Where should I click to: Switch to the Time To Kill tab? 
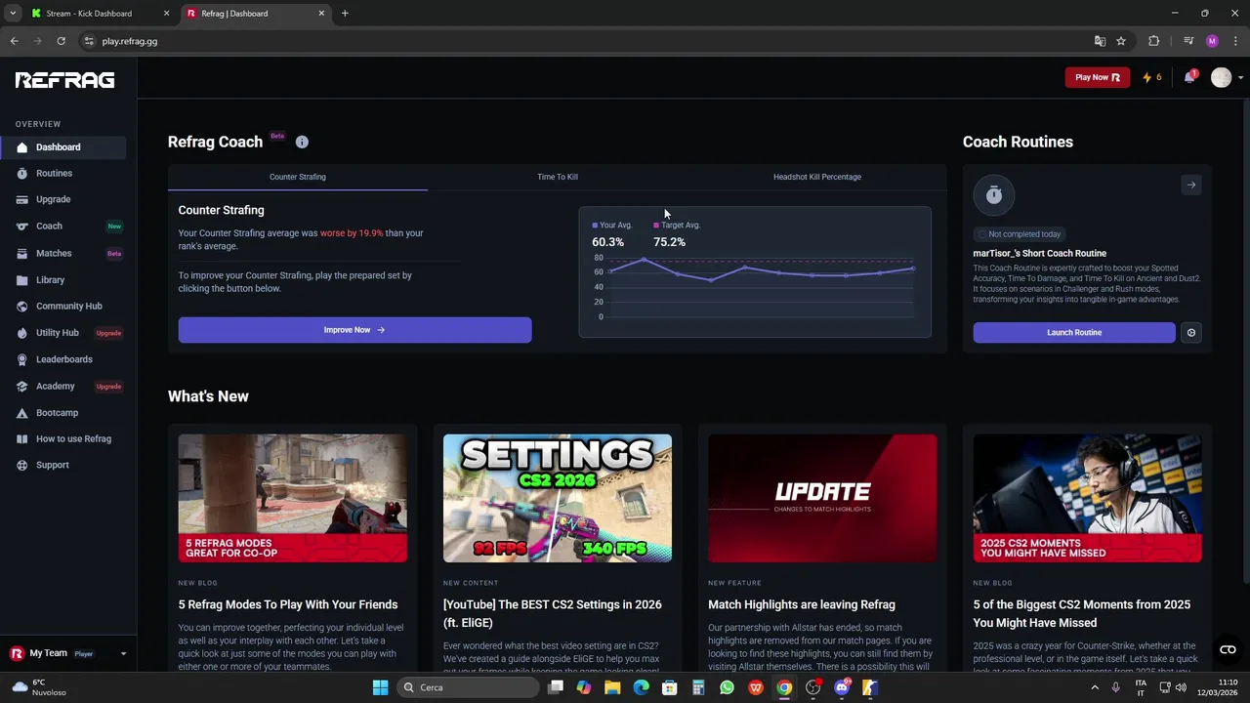(558, 177)
